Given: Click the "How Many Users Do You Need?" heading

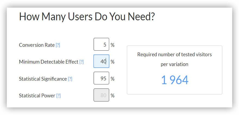Looking at the screenshot, I should click(x=87, y=17).
